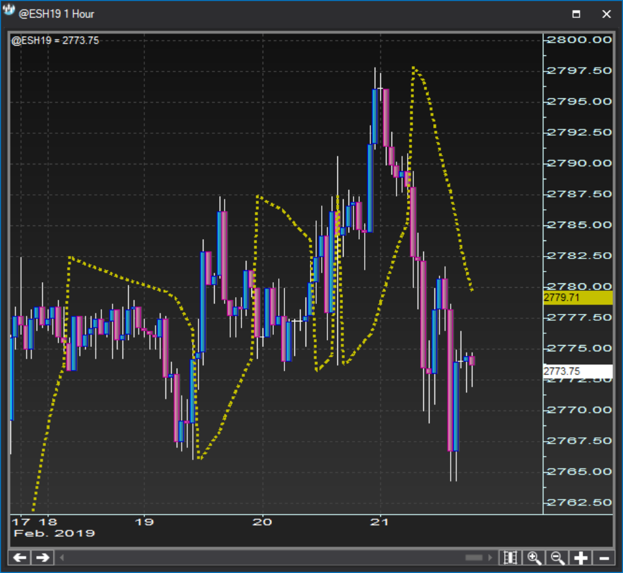Viewport: 623px width, 573px height.
Task: Click the 2782.50 price axis label
Action: pos(579,256)
